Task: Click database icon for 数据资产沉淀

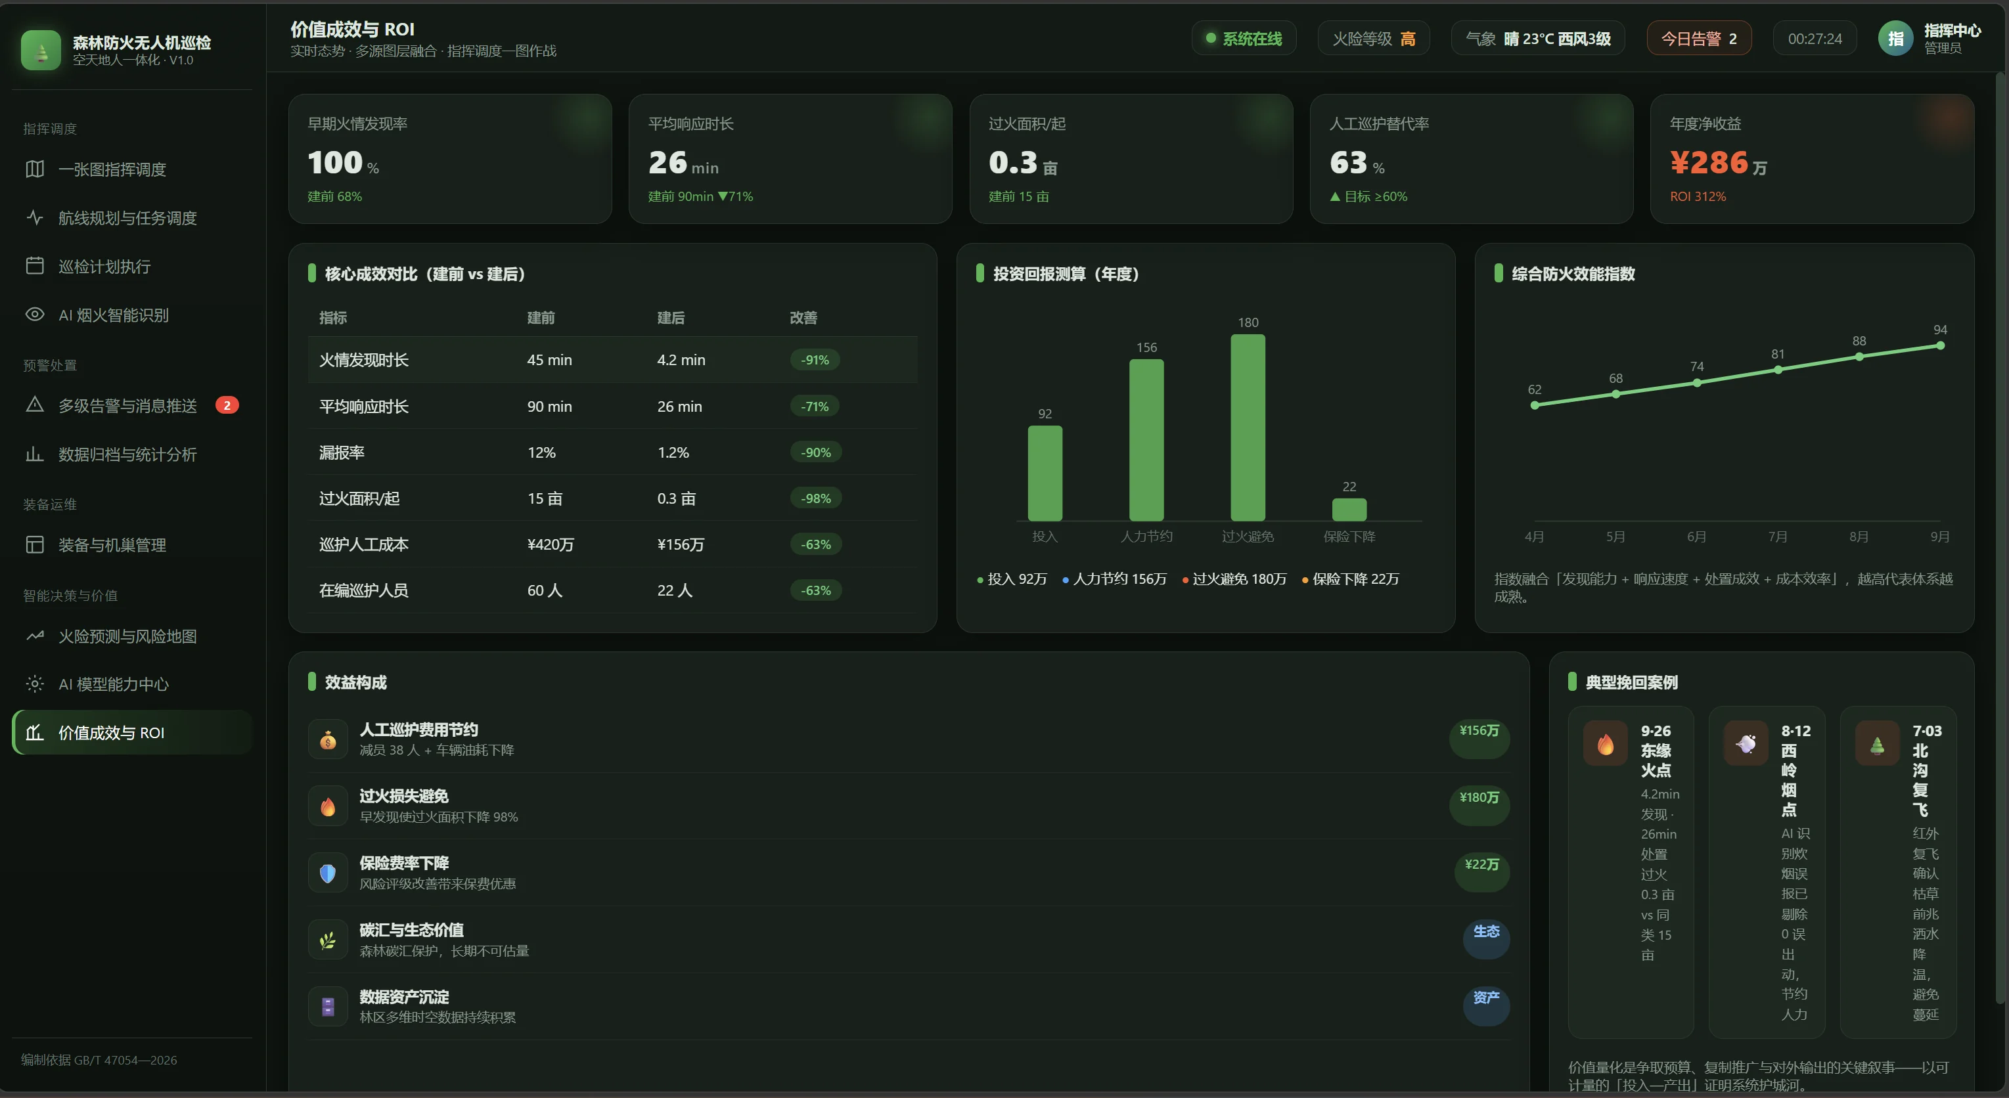Action: point(328,1007)
